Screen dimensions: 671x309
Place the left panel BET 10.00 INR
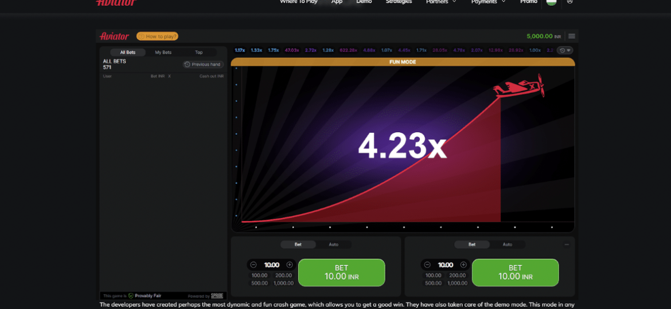[x=341, y=272]
